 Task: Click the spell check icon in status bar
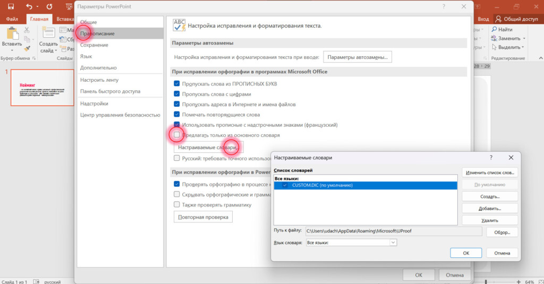click(36, 281)
